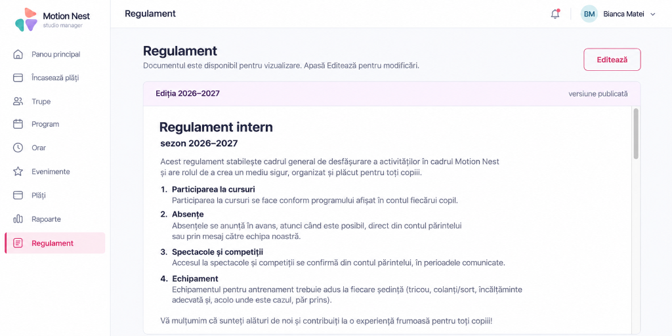The height and width of the screenshot is (336, 672).
Task: Open the notifications bell
Action: click(x=555, y=14)
